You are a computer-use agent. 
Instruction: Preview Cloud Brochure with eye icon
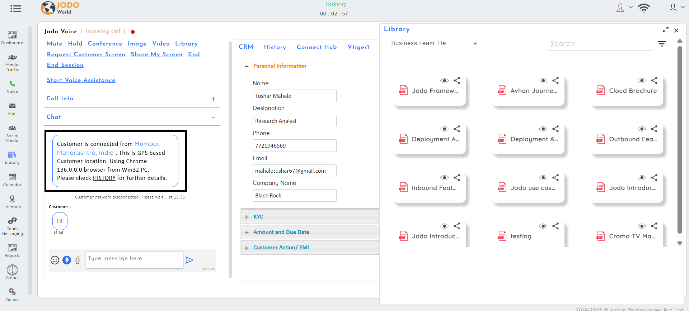[x=642, y=81]
